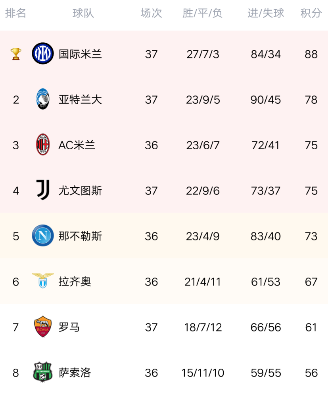This screenshot has width=328, height=396.
Task: Click the 排名 column header
Action: pyautogui.click(x=16, y=13)
